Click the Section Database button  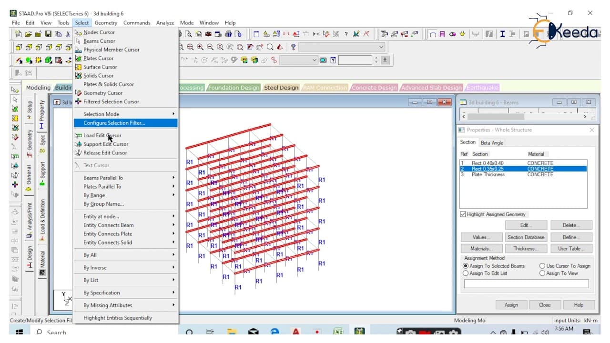point(526,237)
